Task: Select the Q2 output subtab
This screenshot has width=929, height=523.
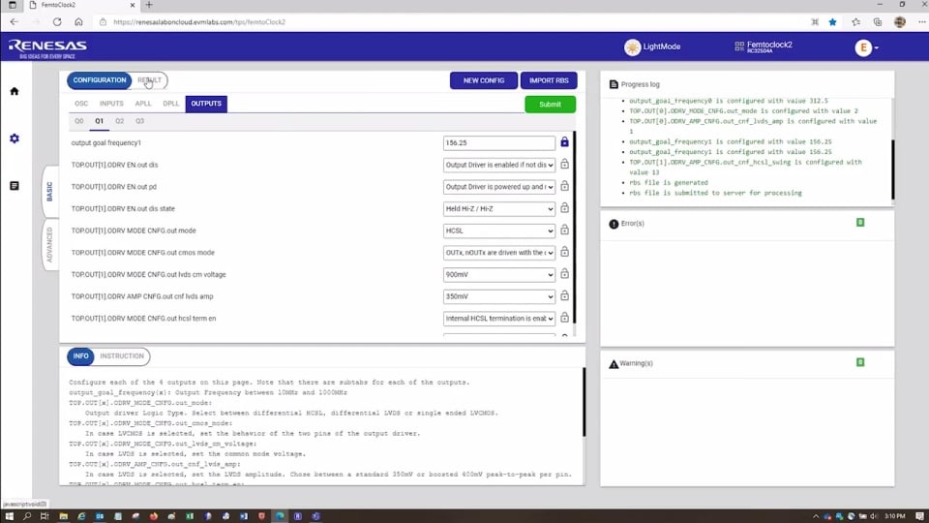Action: pyautogui.click(x=120, y=121)
